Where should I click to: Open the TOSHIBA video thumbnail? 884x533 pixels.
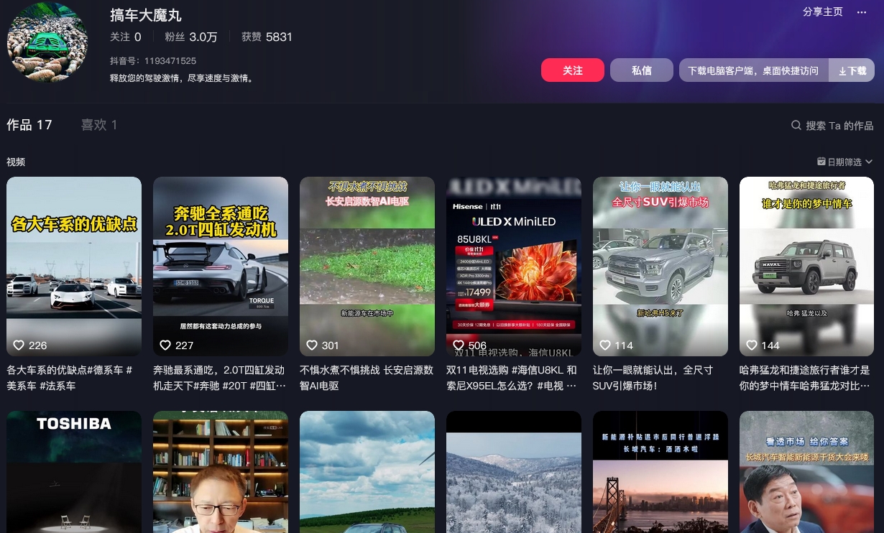74,472
